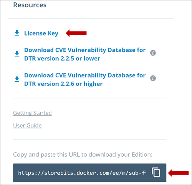Select the storebits.docker.com URL text field
Viewport: 192px width, 185px height.
(82, 173)
